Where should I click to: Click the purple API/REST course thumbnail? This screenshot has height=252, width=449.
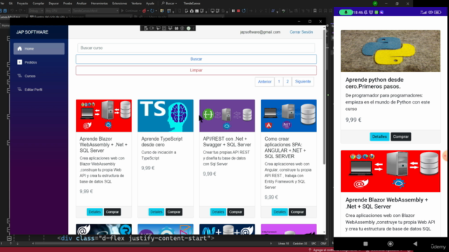tap(227, 115)
